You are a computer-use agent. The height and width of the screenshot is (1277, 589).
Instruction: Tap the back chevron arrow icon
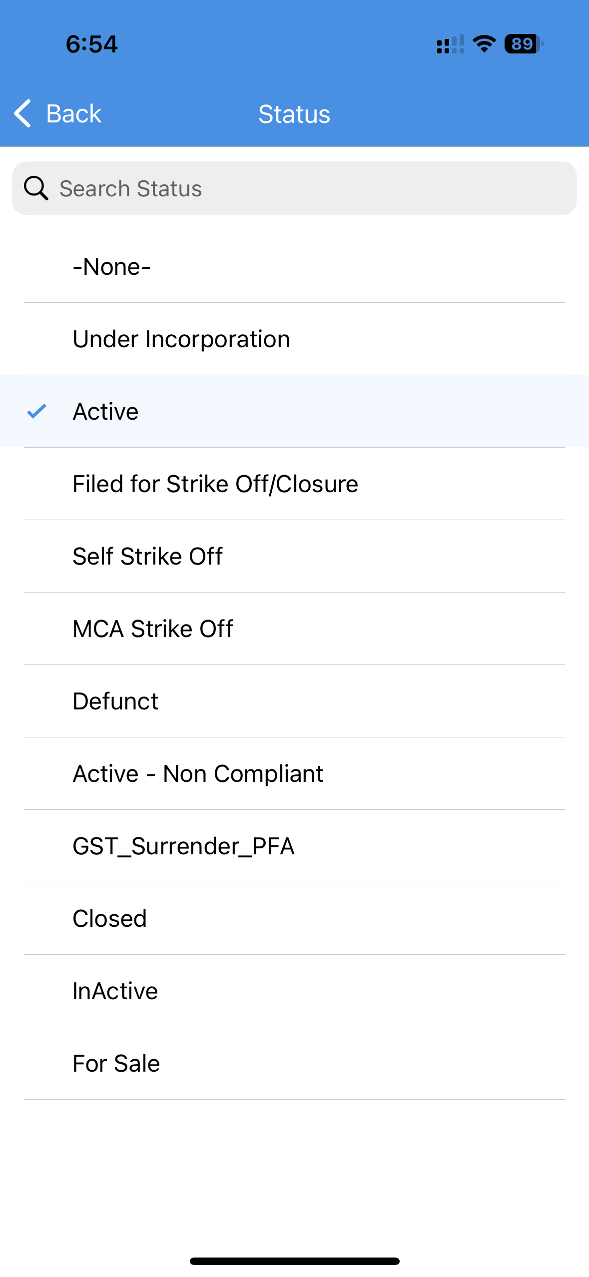pyautogui.click(x=22, y=113)
